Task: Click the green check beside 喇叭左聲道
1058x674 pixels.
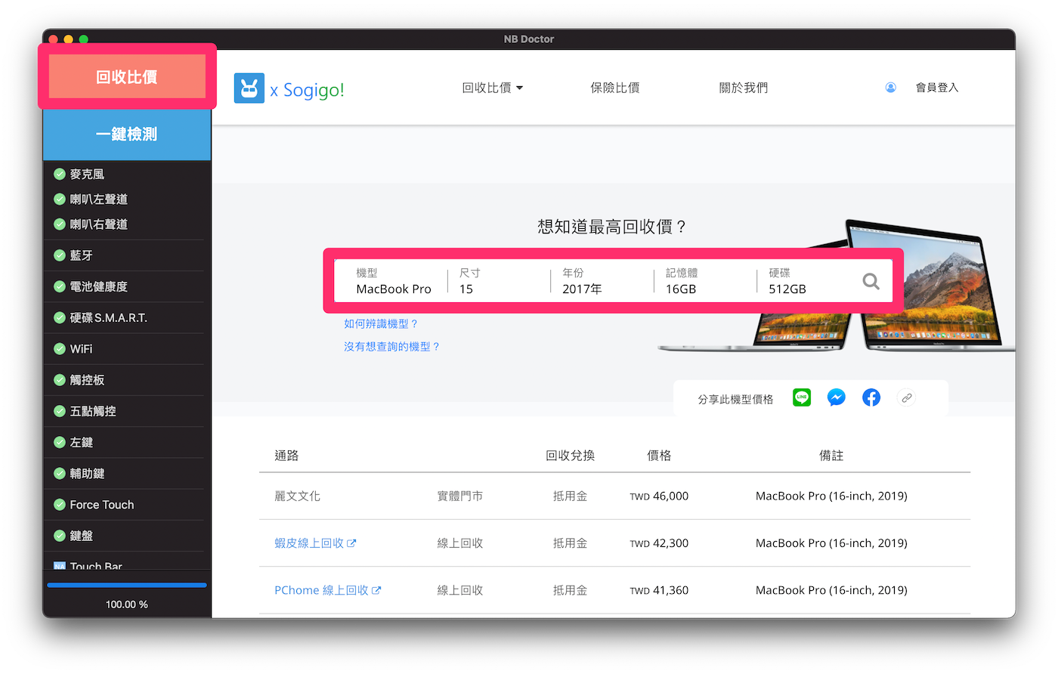Action: [x=60, y=199]
